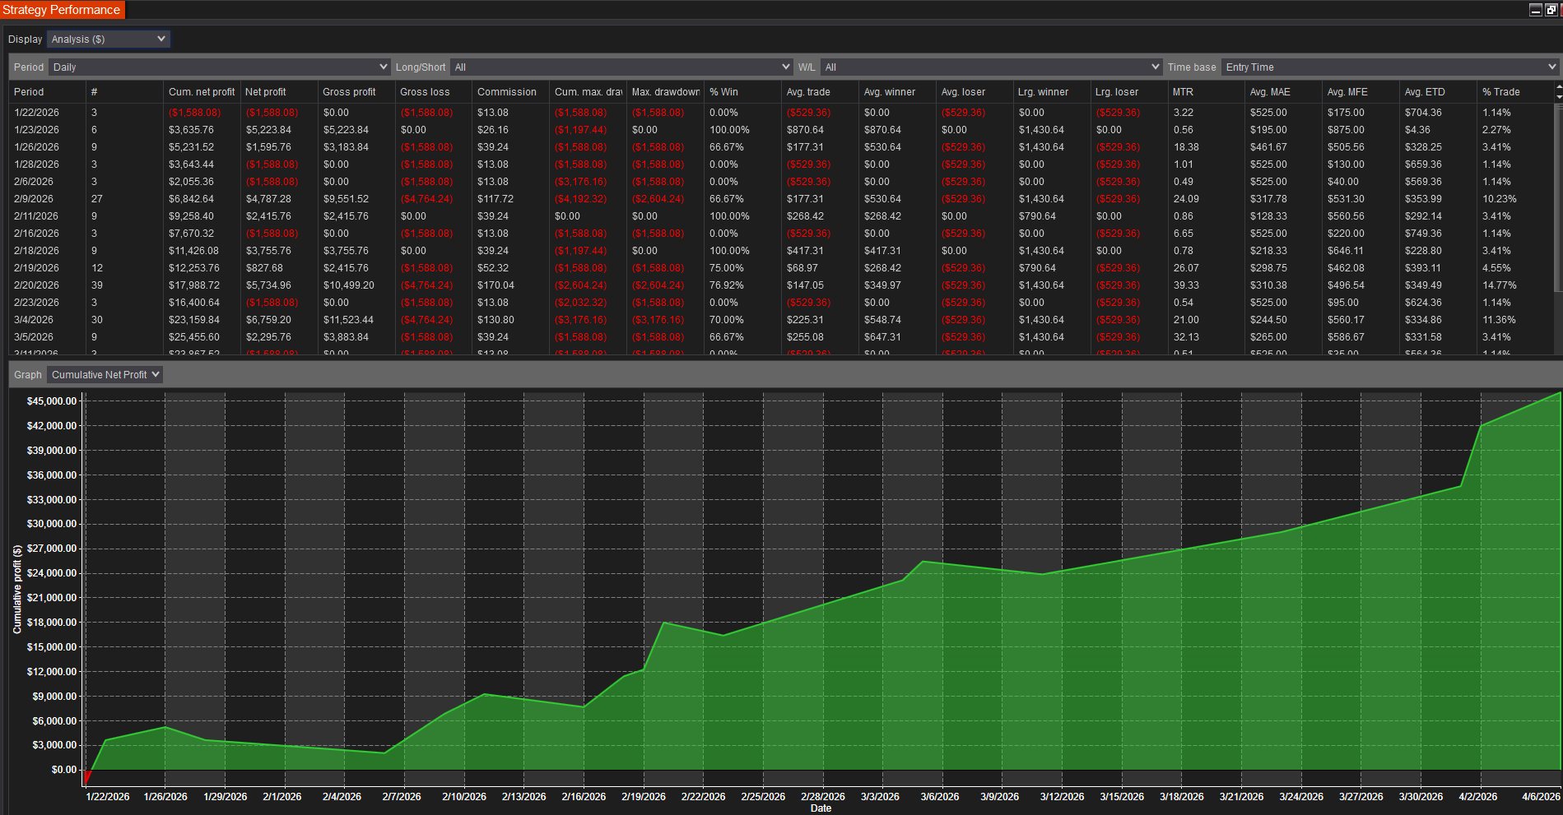Click commission value $170.04
Screen dimensions: 1563x815
pos(495,285)
